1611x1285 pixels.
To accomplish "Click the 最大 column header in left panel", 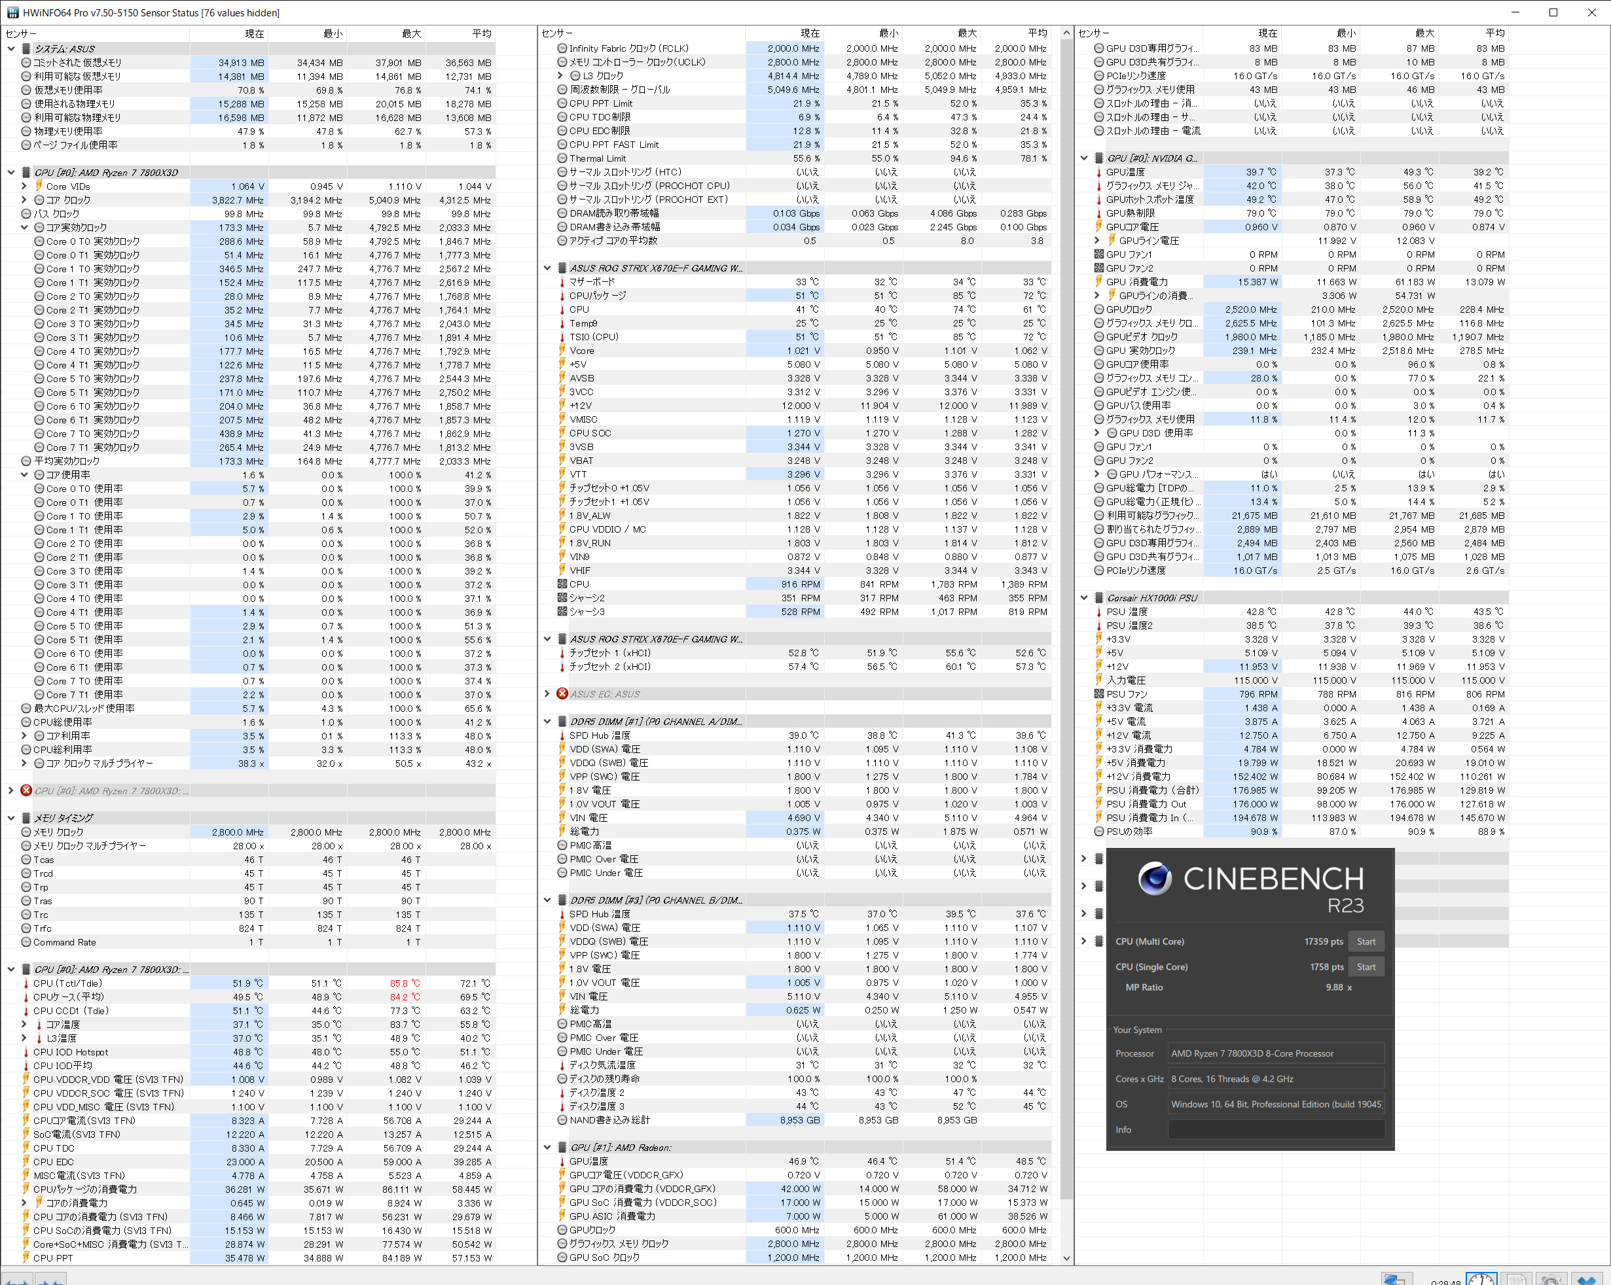I will coord(412,33).
